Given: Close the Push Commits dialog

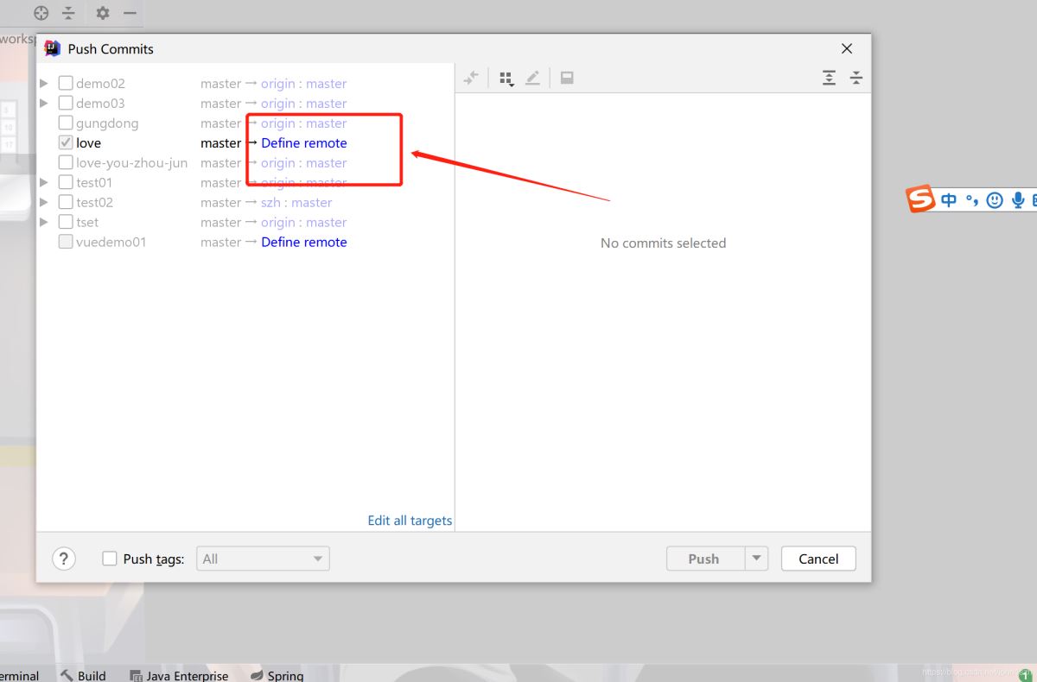Looking at the screenshot, I should pyautogui.click(x=847, y=48).
